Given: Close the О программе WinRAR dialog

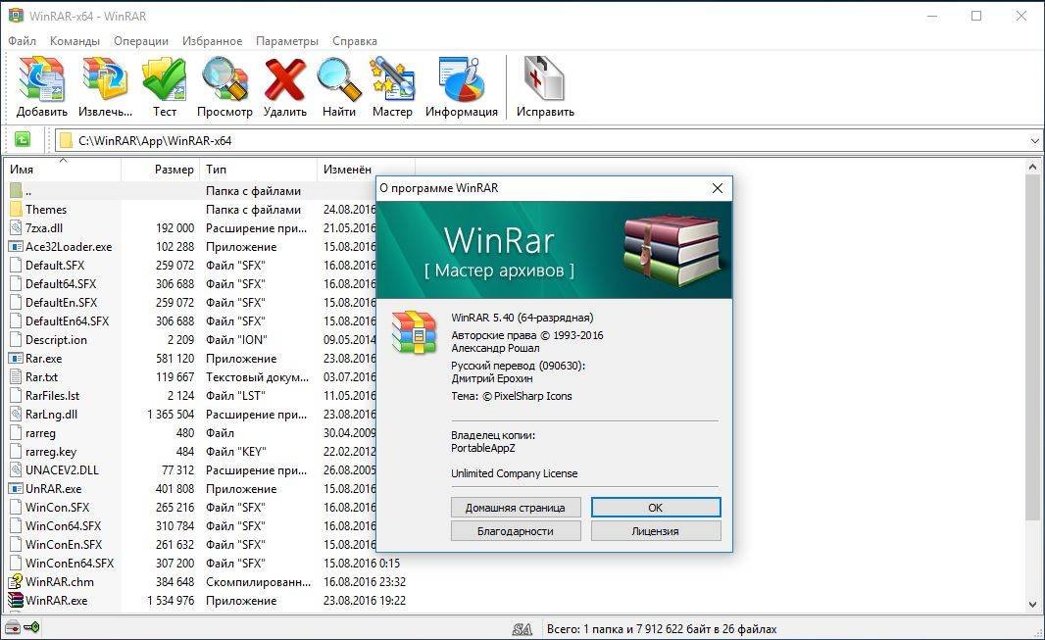Looking at the screenshot, I should 718,188.
